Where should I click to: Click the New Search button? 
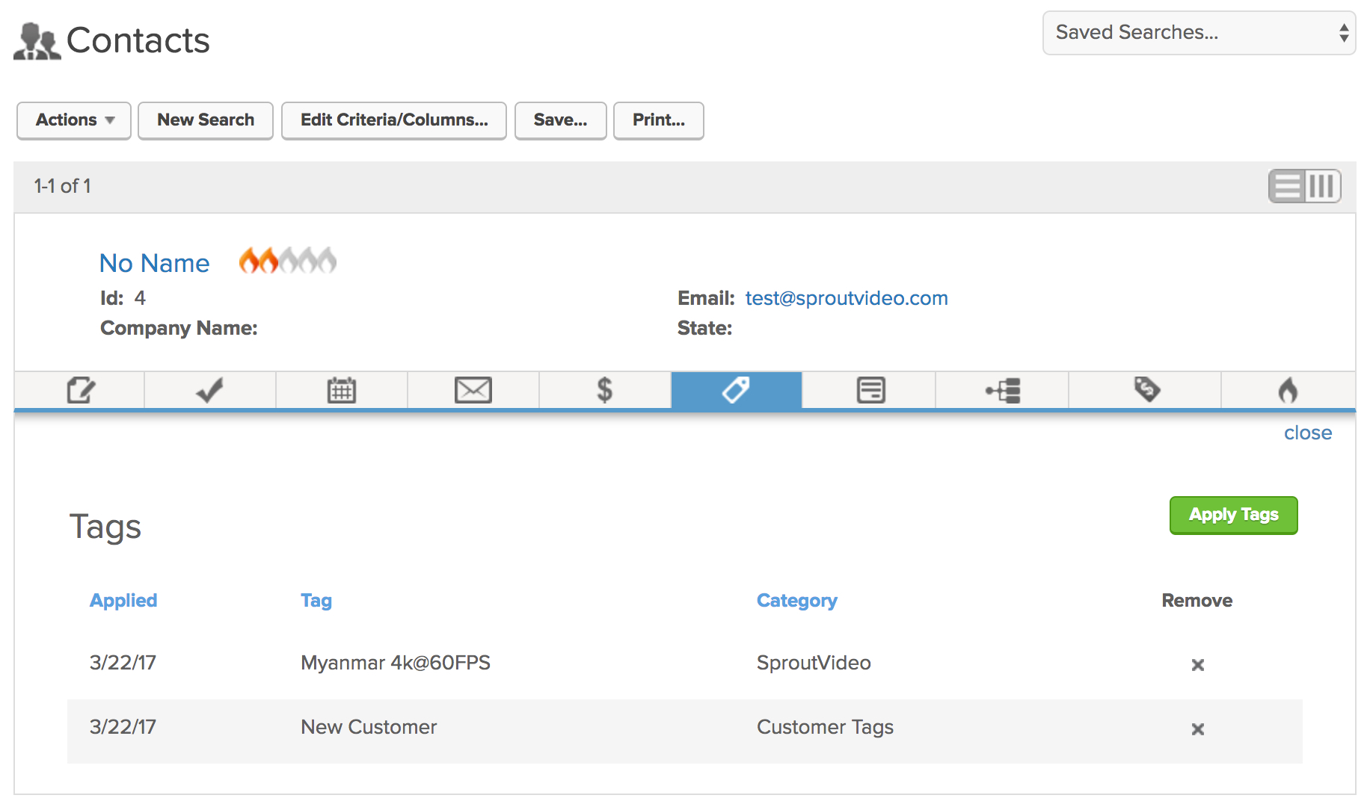coord(206,120)
